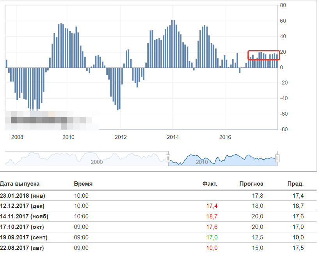Click the Дата выпуска column header

tap(20, 184)
